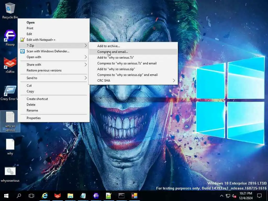Screen dimensions: 268x201
Task: Click the muted volume tray icon
Action: [x=234, y=196]
